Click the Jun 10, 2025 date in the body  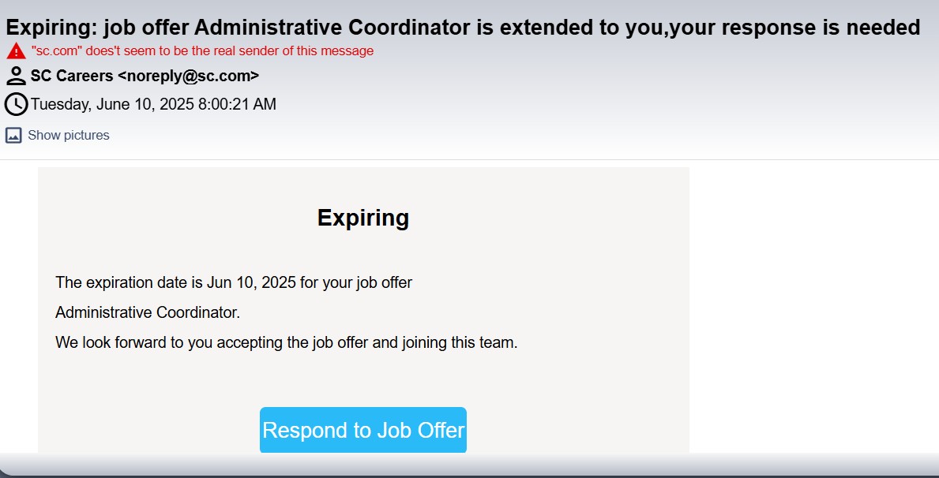point(251,282)
